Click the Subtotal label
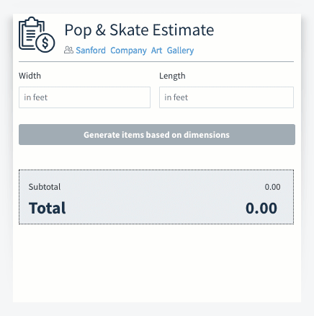The image size is (314, 316). point(45,187)
